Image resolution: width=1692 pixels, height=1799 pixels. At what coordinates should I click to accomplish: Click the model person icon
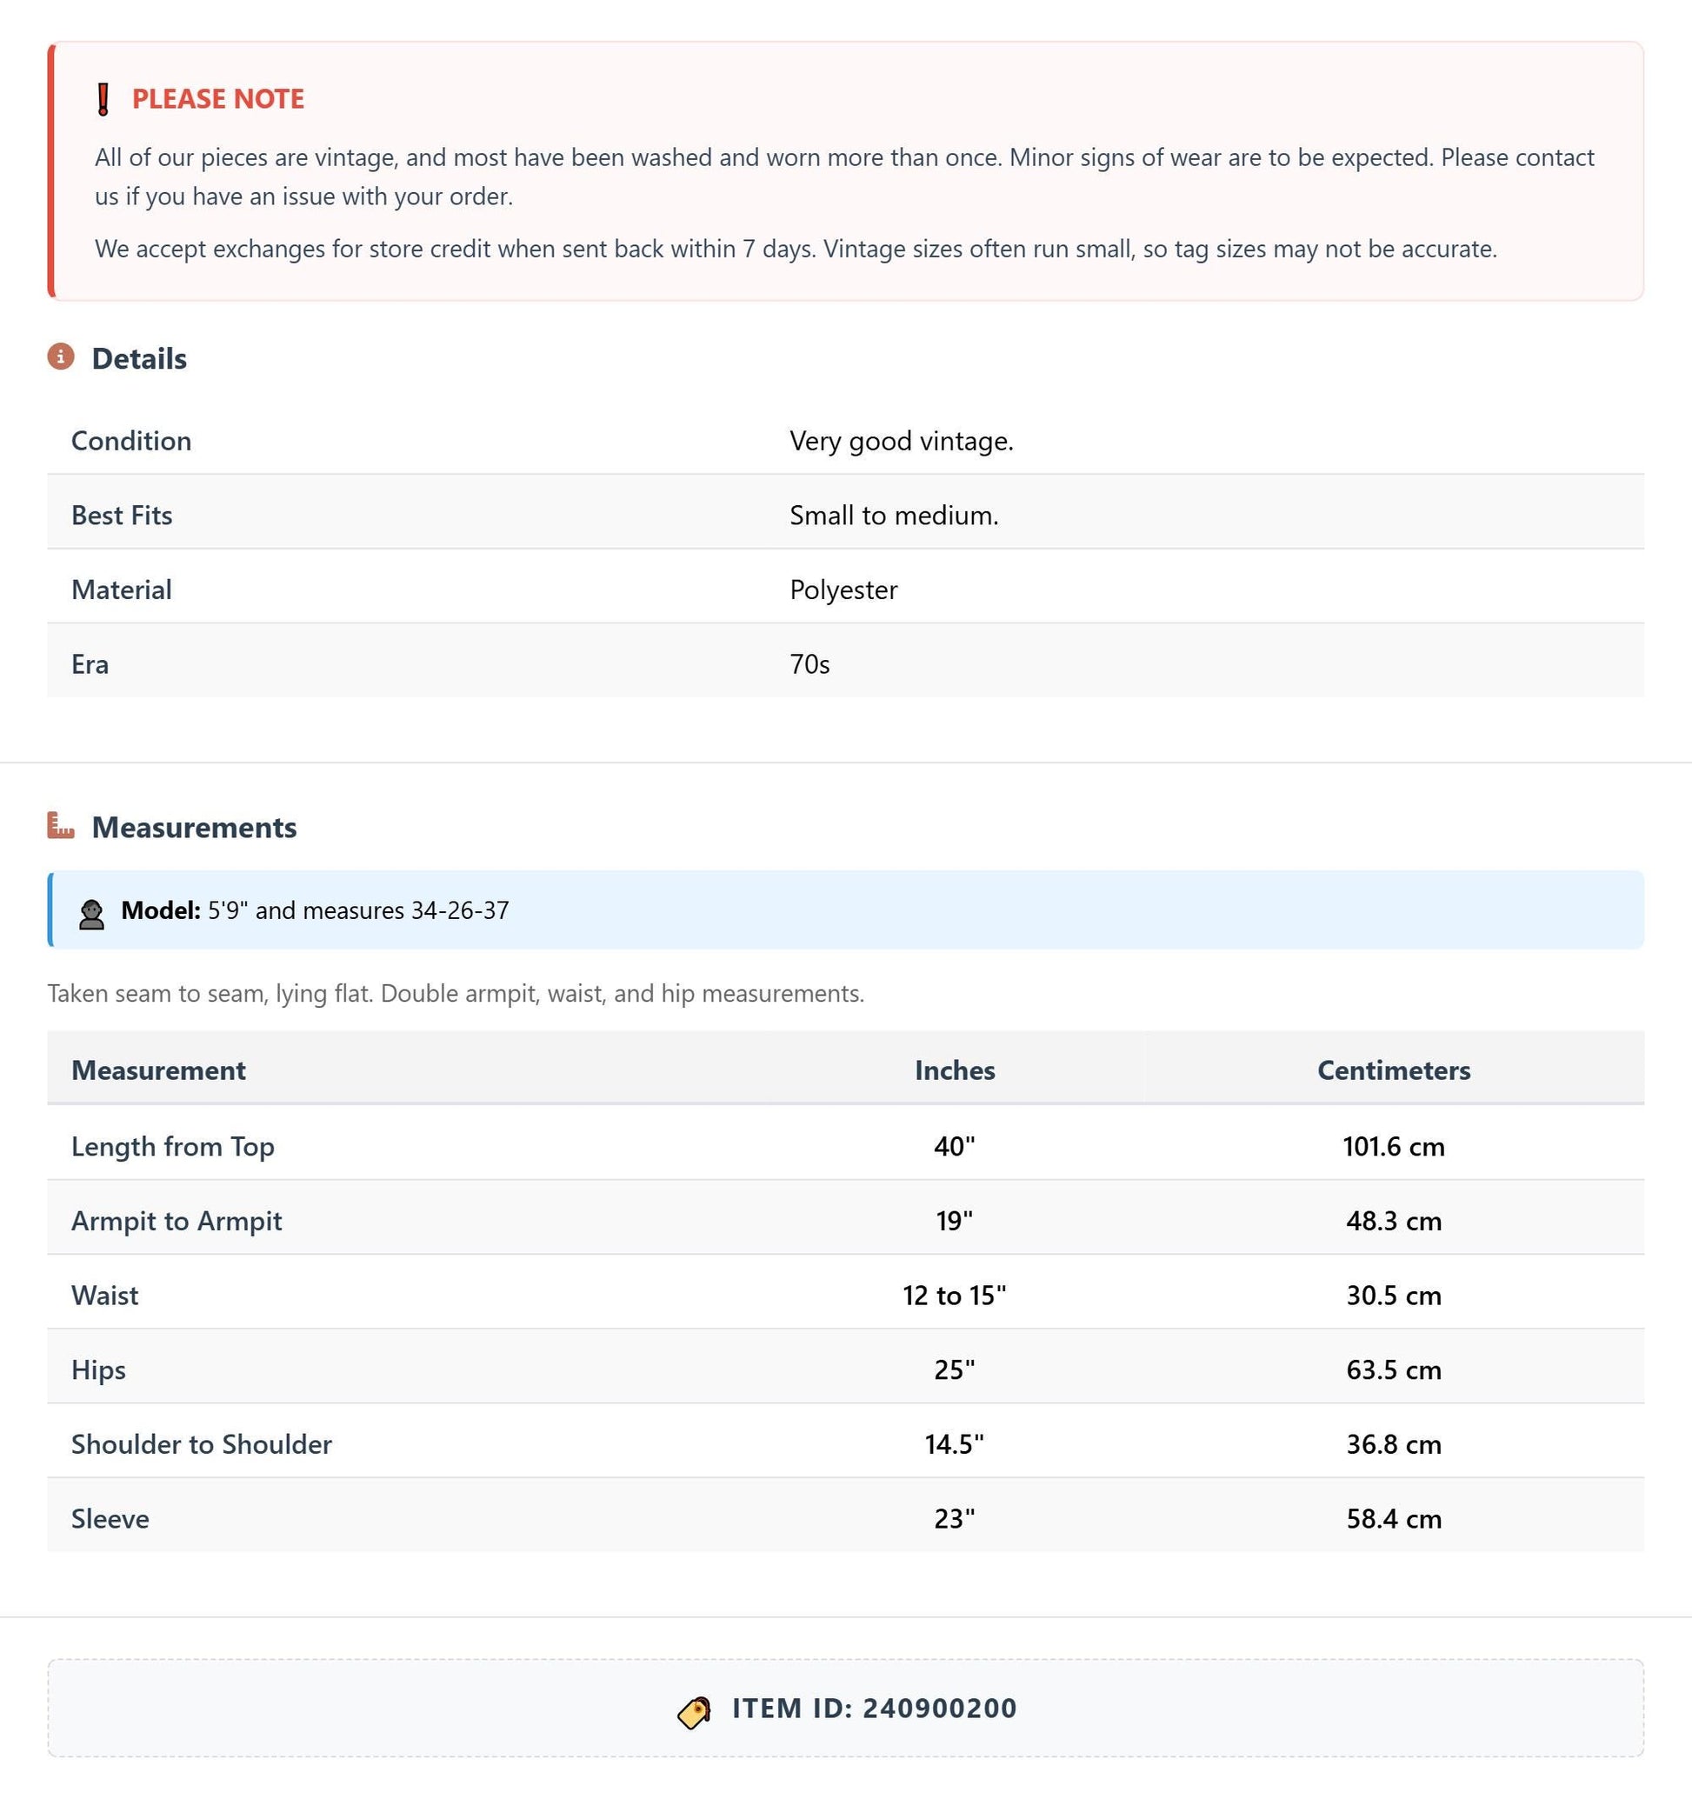click(91, 914)
